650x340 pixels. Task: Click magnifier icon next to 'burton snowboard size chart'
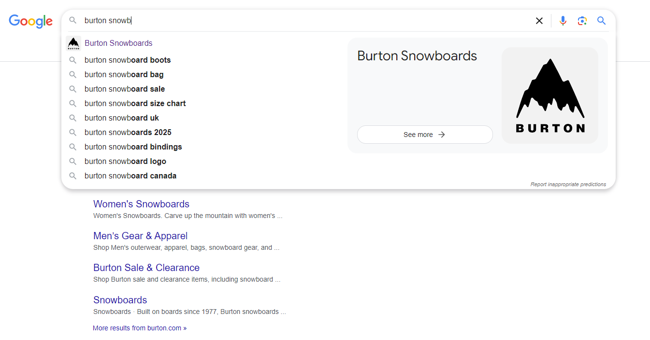pyautogui.click(x=73, y=104)
